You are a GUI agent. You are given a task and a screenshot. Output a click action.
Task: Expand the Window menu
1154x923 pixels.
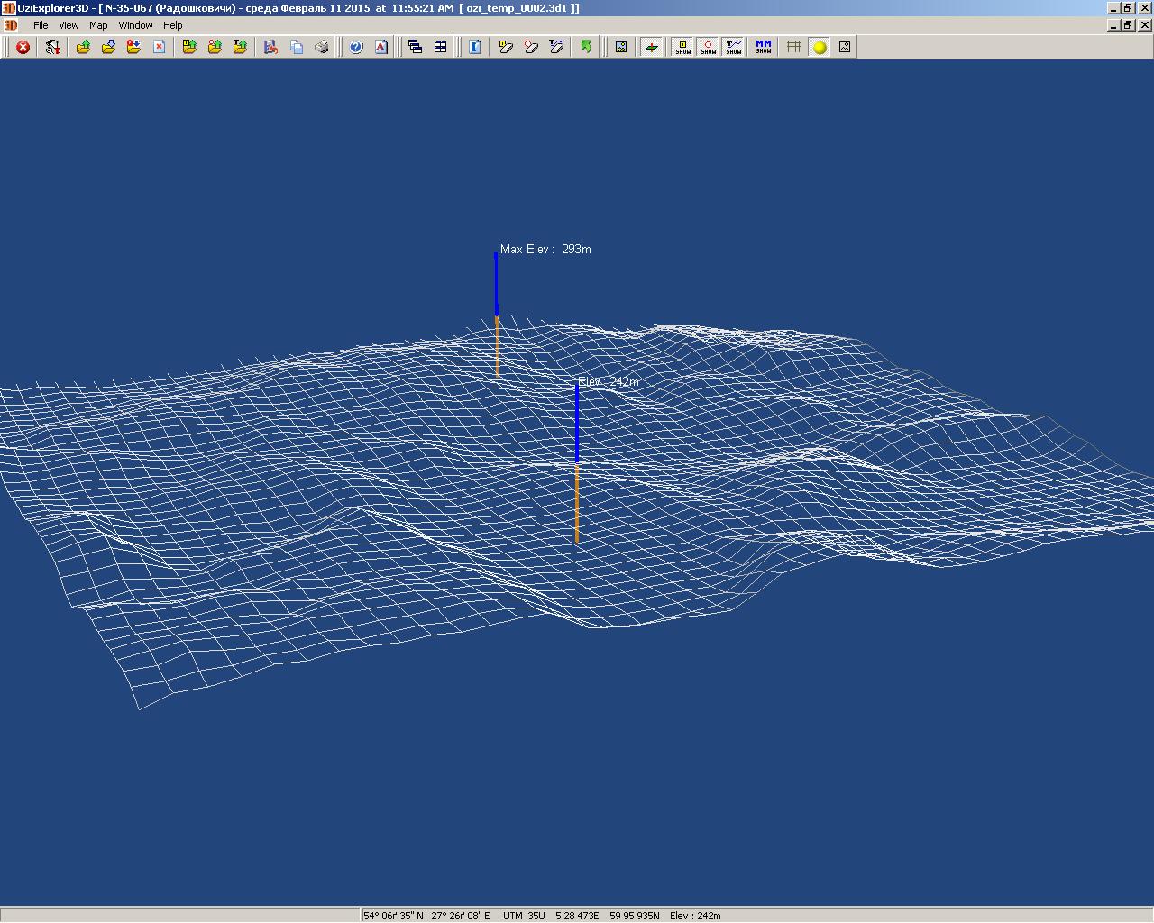(135, 25)
